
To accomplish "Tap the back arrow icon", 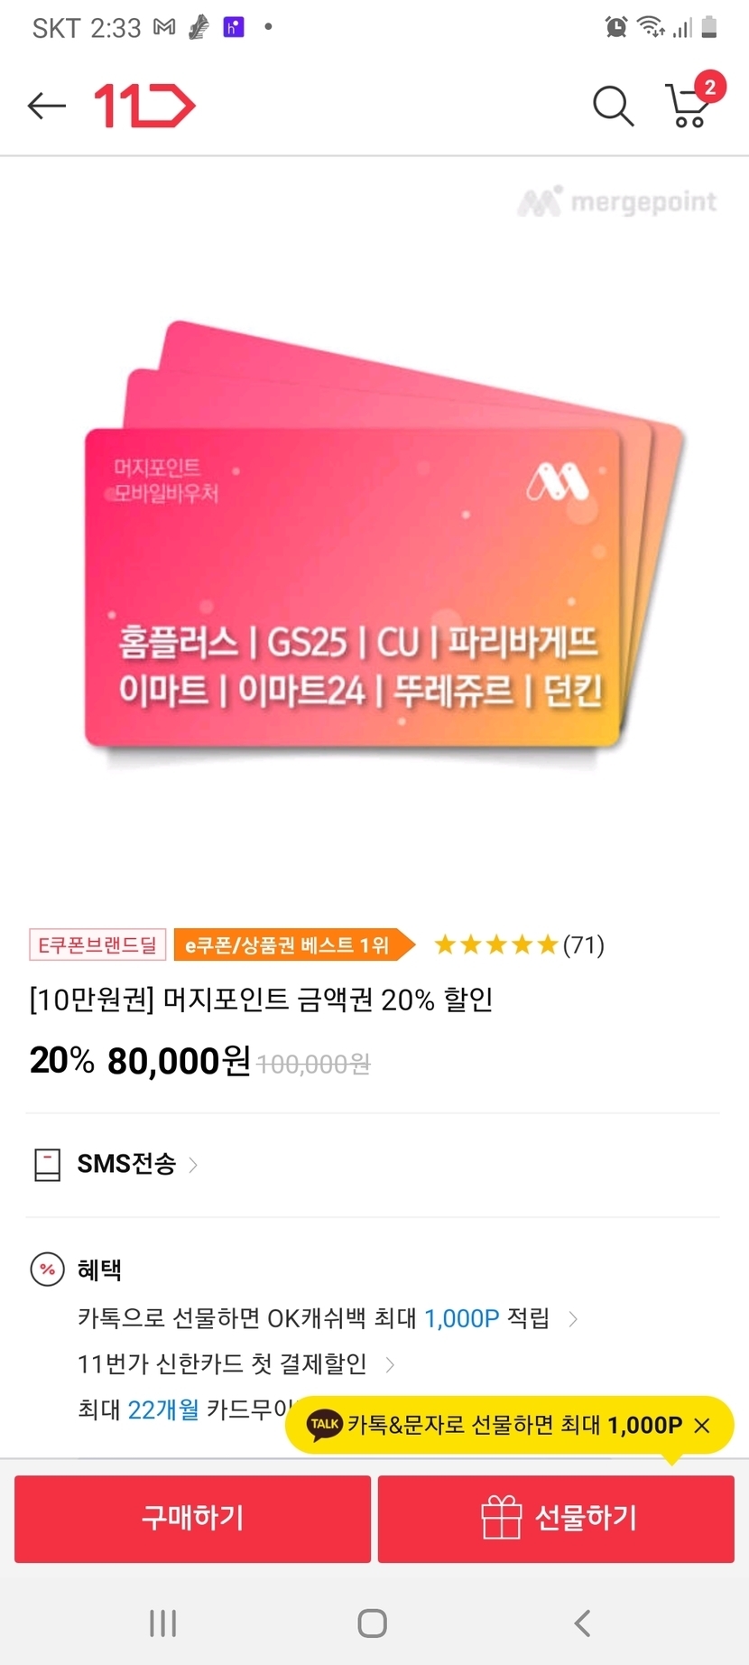I will [47, 106].
